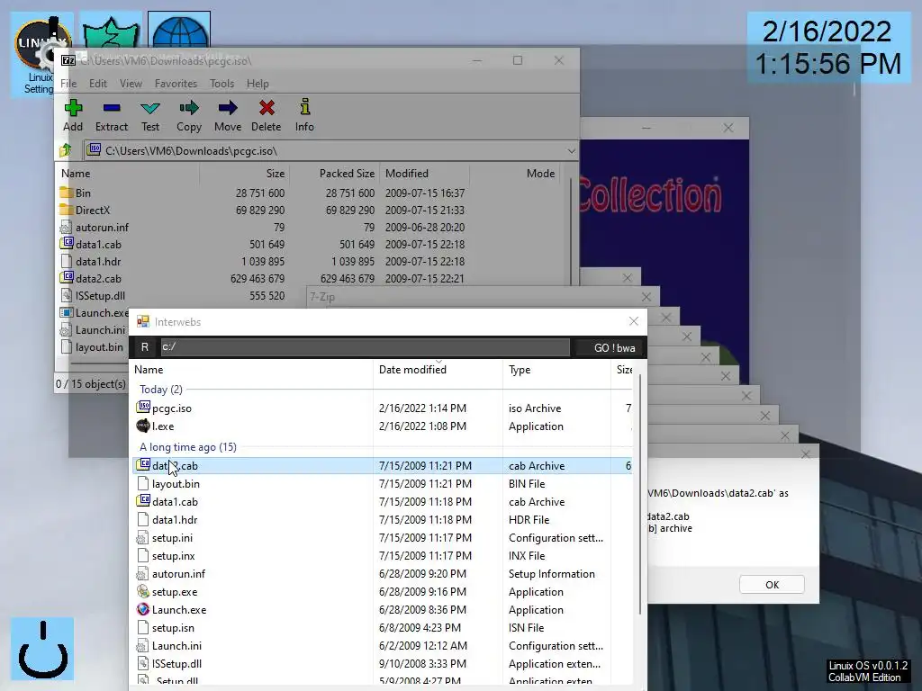Open the Favorites menu in 7-Zip
This screenshot has width=922, height=691.
pyautogui.click(x=176, y=84)
